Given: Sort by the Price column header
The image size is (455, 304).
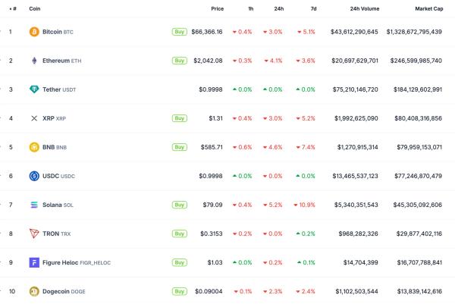Looking at the screenshot, I should click(x=217, y=8).
